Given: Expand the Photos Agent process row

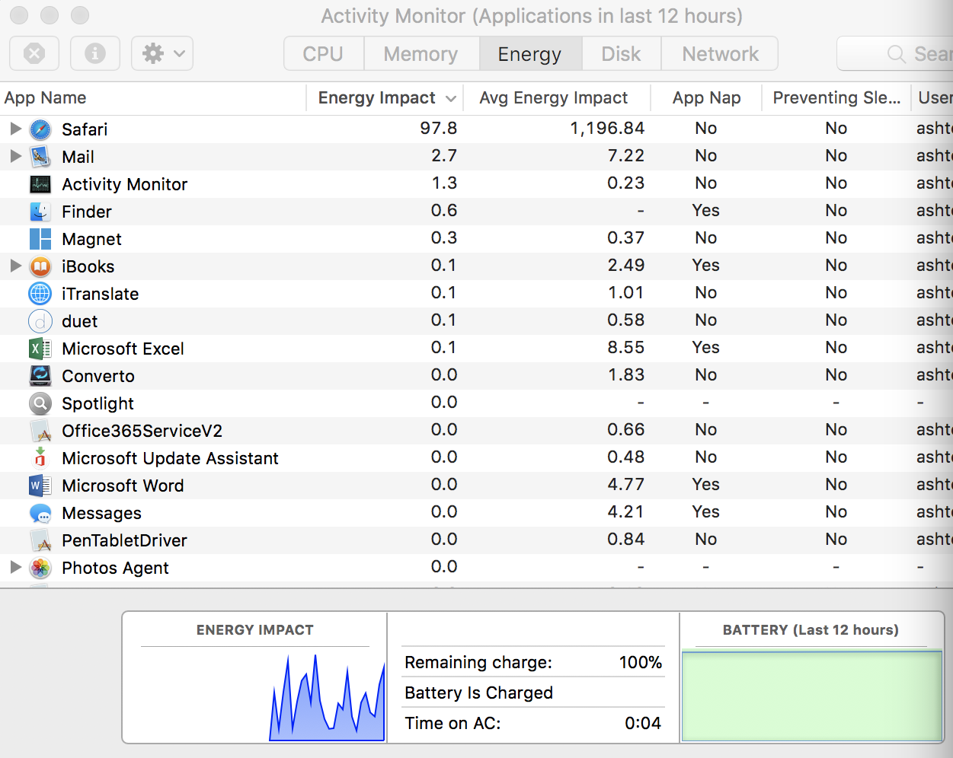Looking at the screenshot, I should 15,567.
